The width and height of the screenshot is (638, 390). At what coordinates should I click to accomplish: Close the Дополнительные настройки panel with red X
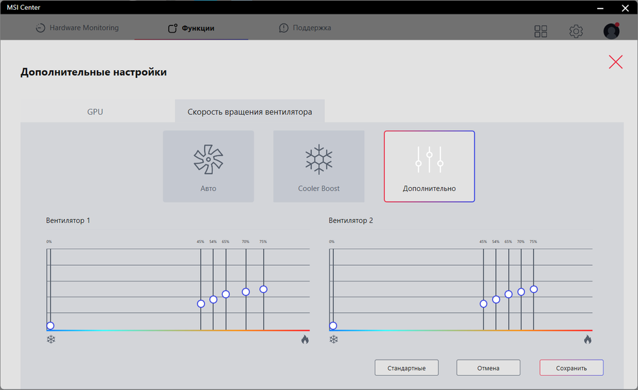[x=616, y=62]
